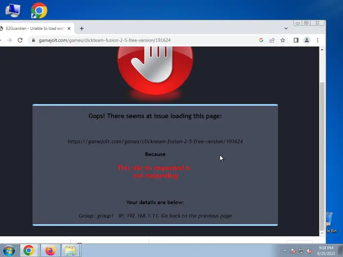Screen dimensions: 343x257
Task: Click the 'IP: 192.168.1.11.' text
Action: click(139, 216)
